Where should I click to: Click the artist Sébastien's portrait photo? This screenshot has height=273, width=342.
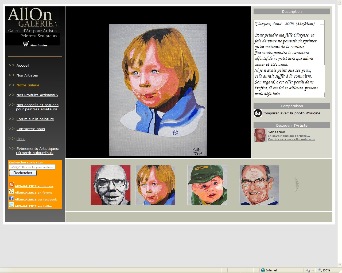coord(260,135)
